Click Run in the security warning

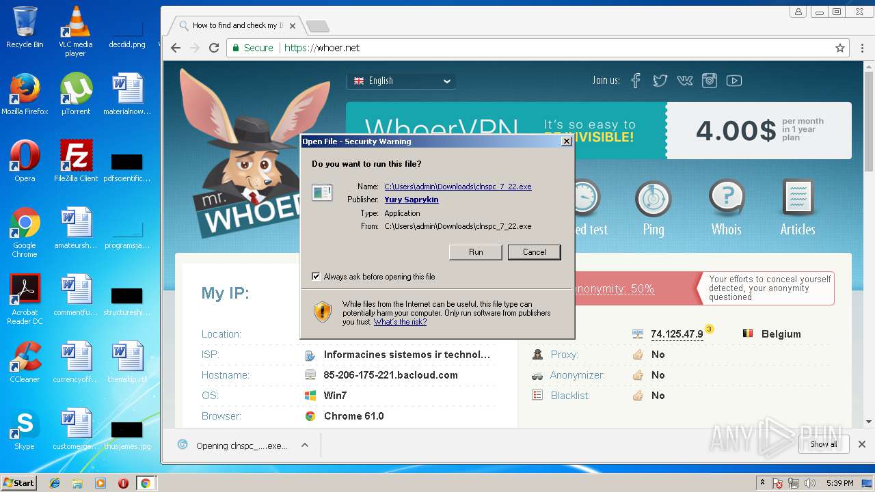[476, 252]
